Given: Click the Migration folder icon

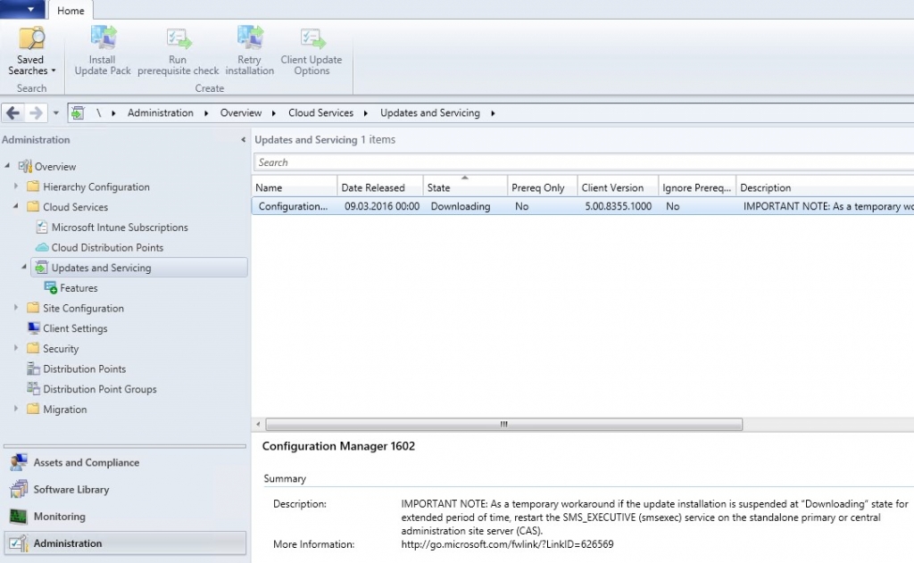Looking at the screenshot, I should coord(33,409).
